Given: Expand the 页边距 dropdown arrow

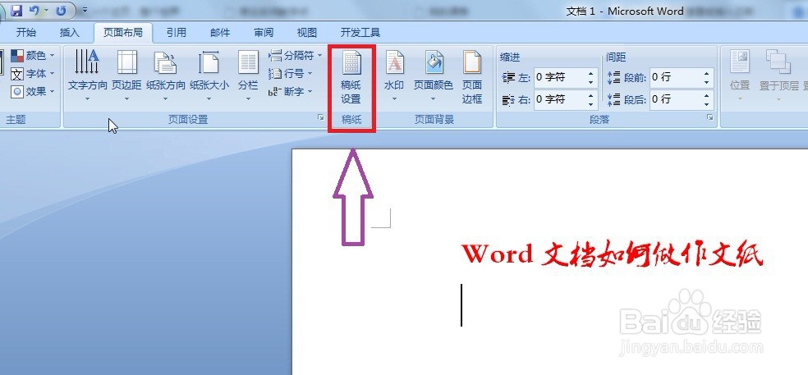Looking at the screenshot, I should 126,98.
